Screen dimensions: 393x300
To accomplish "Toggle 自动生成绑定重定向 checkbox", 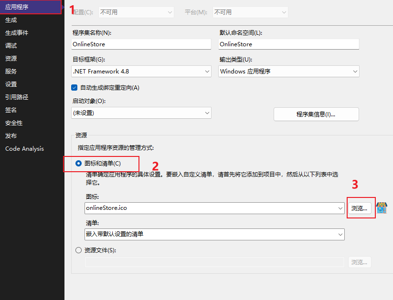I will (x=74, y=87).
